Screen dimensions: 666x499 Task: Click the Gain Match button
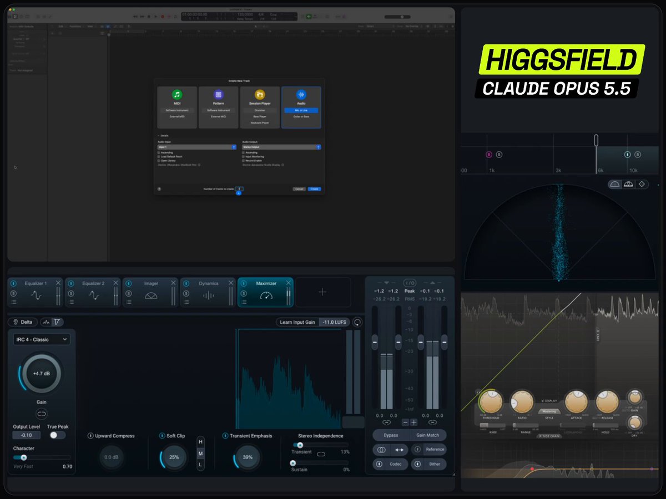pyautogui.click(x=428, y=435)
